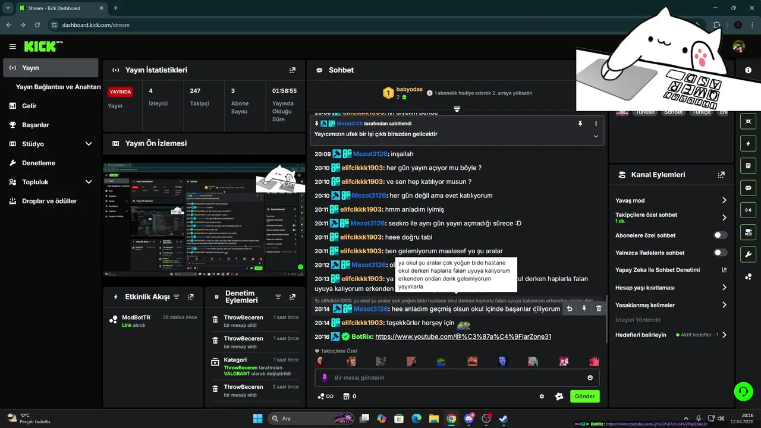Click the wrench icon on the right sidebar
Screen dimensions: 761x428
click(748, 254)
